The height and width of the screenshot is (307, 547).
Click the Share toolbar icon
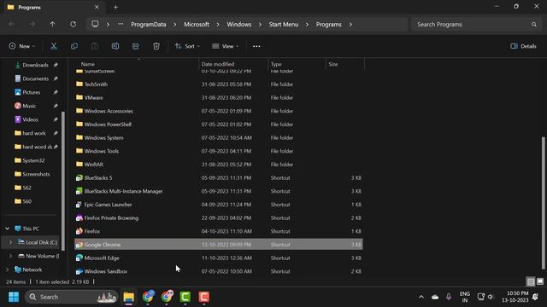tap(136, 46)
